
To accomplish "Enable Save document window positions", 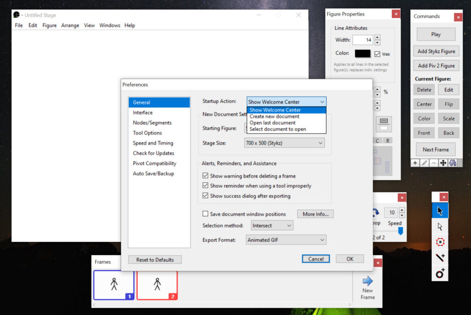I will coord(205,214).
